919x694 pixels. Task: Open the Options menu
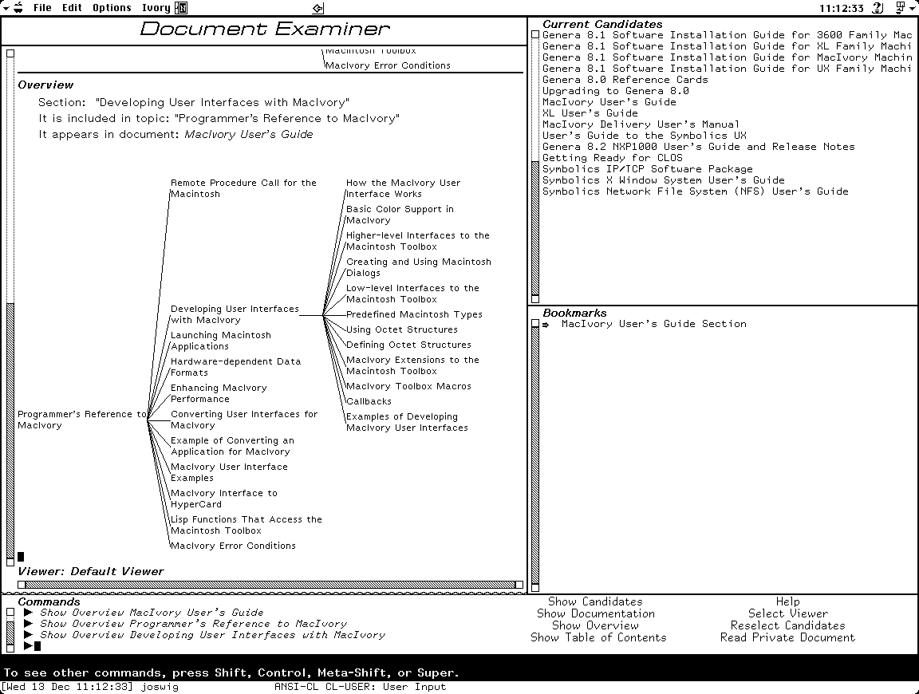pos(111,7)
